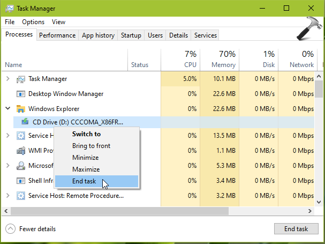Image resolution: width=325 pixels, height=244 pixels.
Task: Click the 3.2 MB memory cell
Action: click(x=220, y=196)
